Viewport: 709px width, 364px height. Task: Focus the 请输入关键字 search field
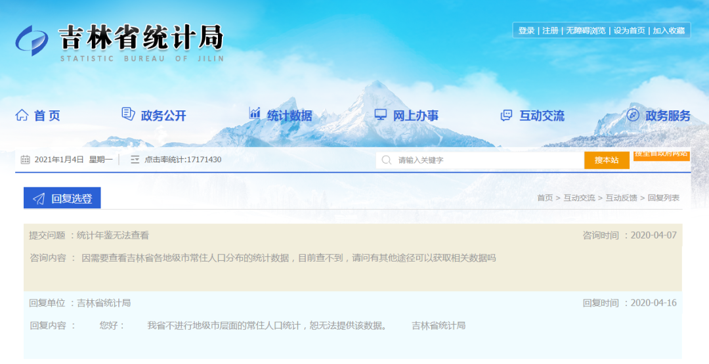[x=480, y=160]
